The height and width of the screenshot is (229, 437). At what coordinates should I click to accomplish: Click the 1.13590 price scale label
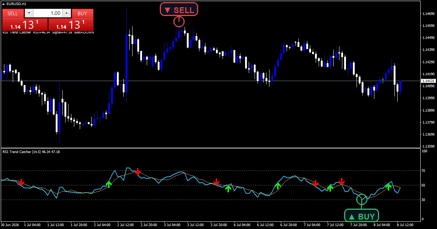tap(428, 146)
